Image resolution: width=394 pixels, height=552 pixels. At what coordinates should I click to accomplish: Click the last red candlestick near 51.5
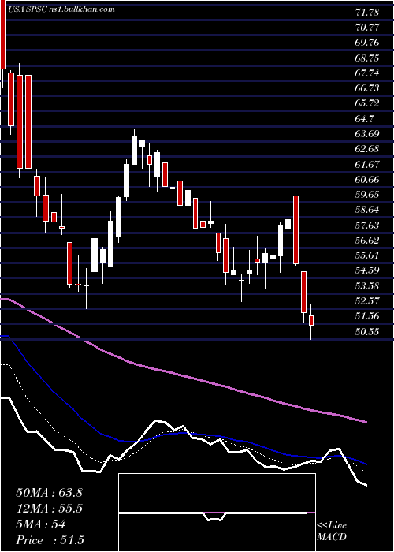[311, 320]
